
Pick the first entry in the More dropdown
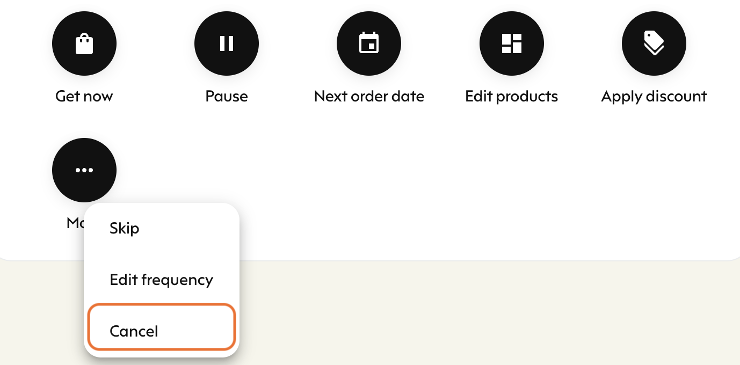point(162,228)
